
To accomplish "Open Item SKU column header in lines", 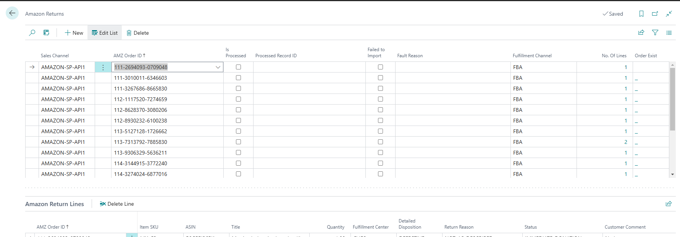I will pyautogui.click(x=149, y=227).
